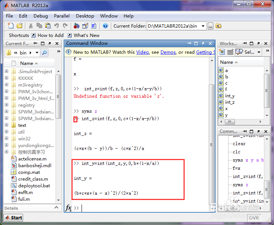This screenshot has width=274, height=225.
Task: Expand the text folder
Action: pyautogui.click(x=7, y=125)
